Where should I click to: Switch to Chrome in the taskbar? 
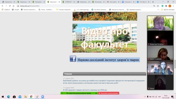[31, 97]
